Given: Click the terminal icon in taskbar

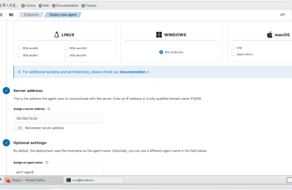Looking at the screenshot, I should [x=69, y=180].
